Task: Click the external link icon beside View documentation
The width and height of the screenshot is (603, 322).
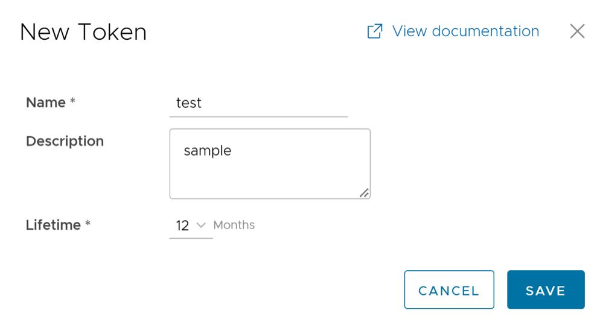Action: click(375, 31)
